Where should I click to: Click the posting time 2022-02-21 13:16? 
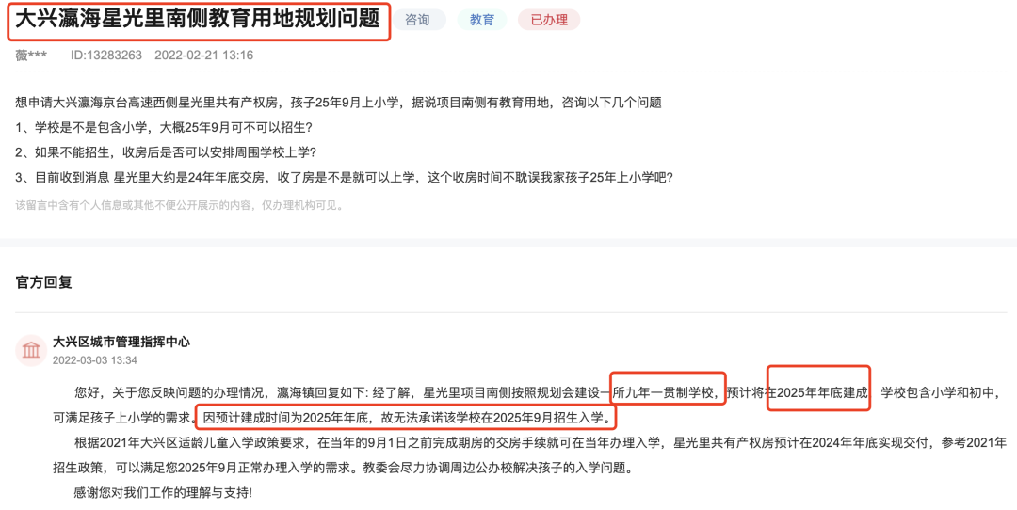click(203, 56)
